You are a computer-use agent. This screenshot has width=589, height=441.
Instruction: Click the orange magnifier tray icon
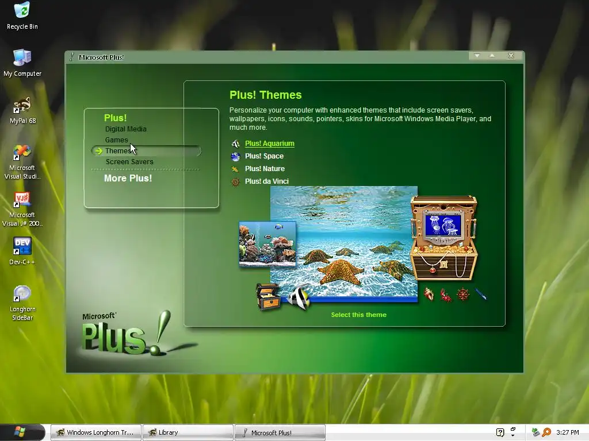click(546, 432)
